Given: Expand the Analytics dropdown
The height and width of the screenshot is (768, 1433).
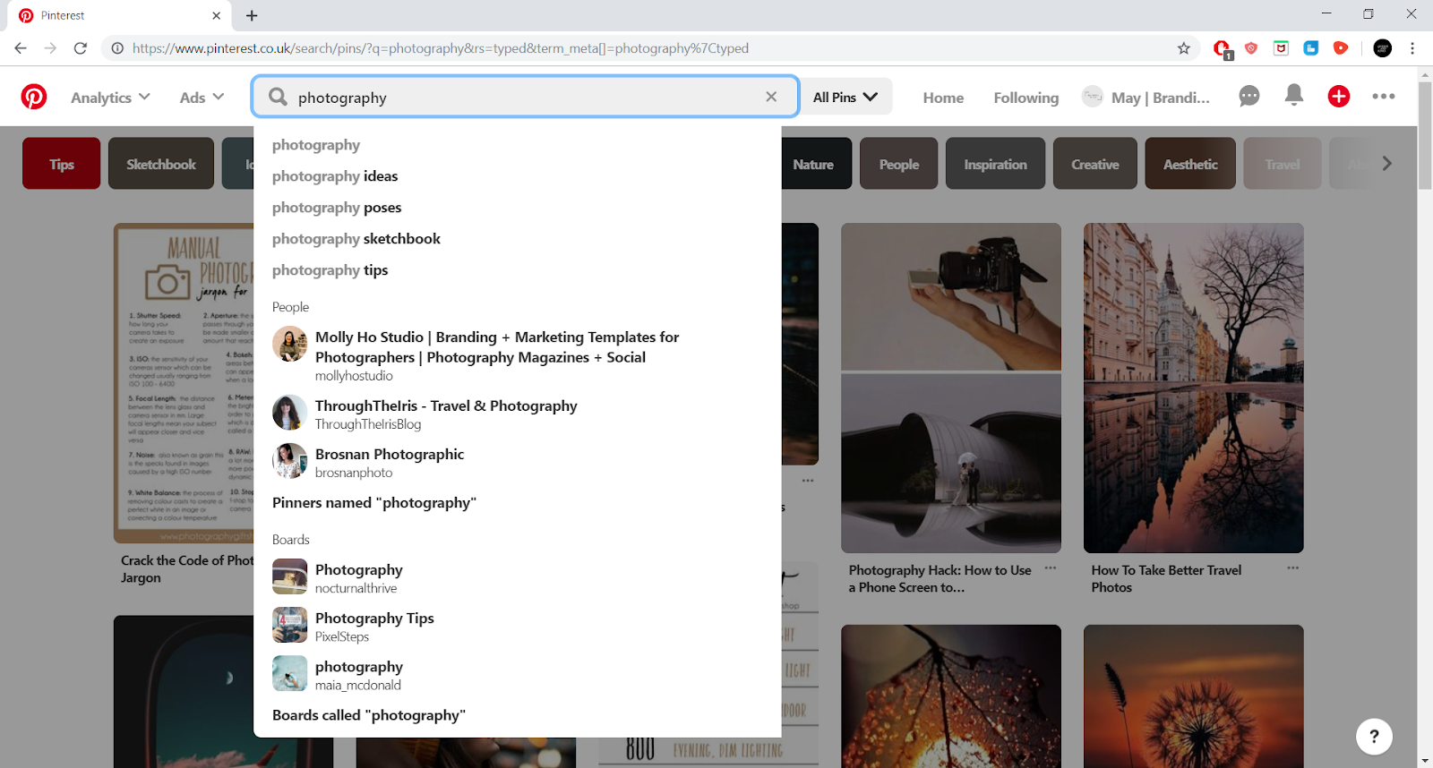Looking at the screenshot, I should pyautogui.click(x=110, y=97).
